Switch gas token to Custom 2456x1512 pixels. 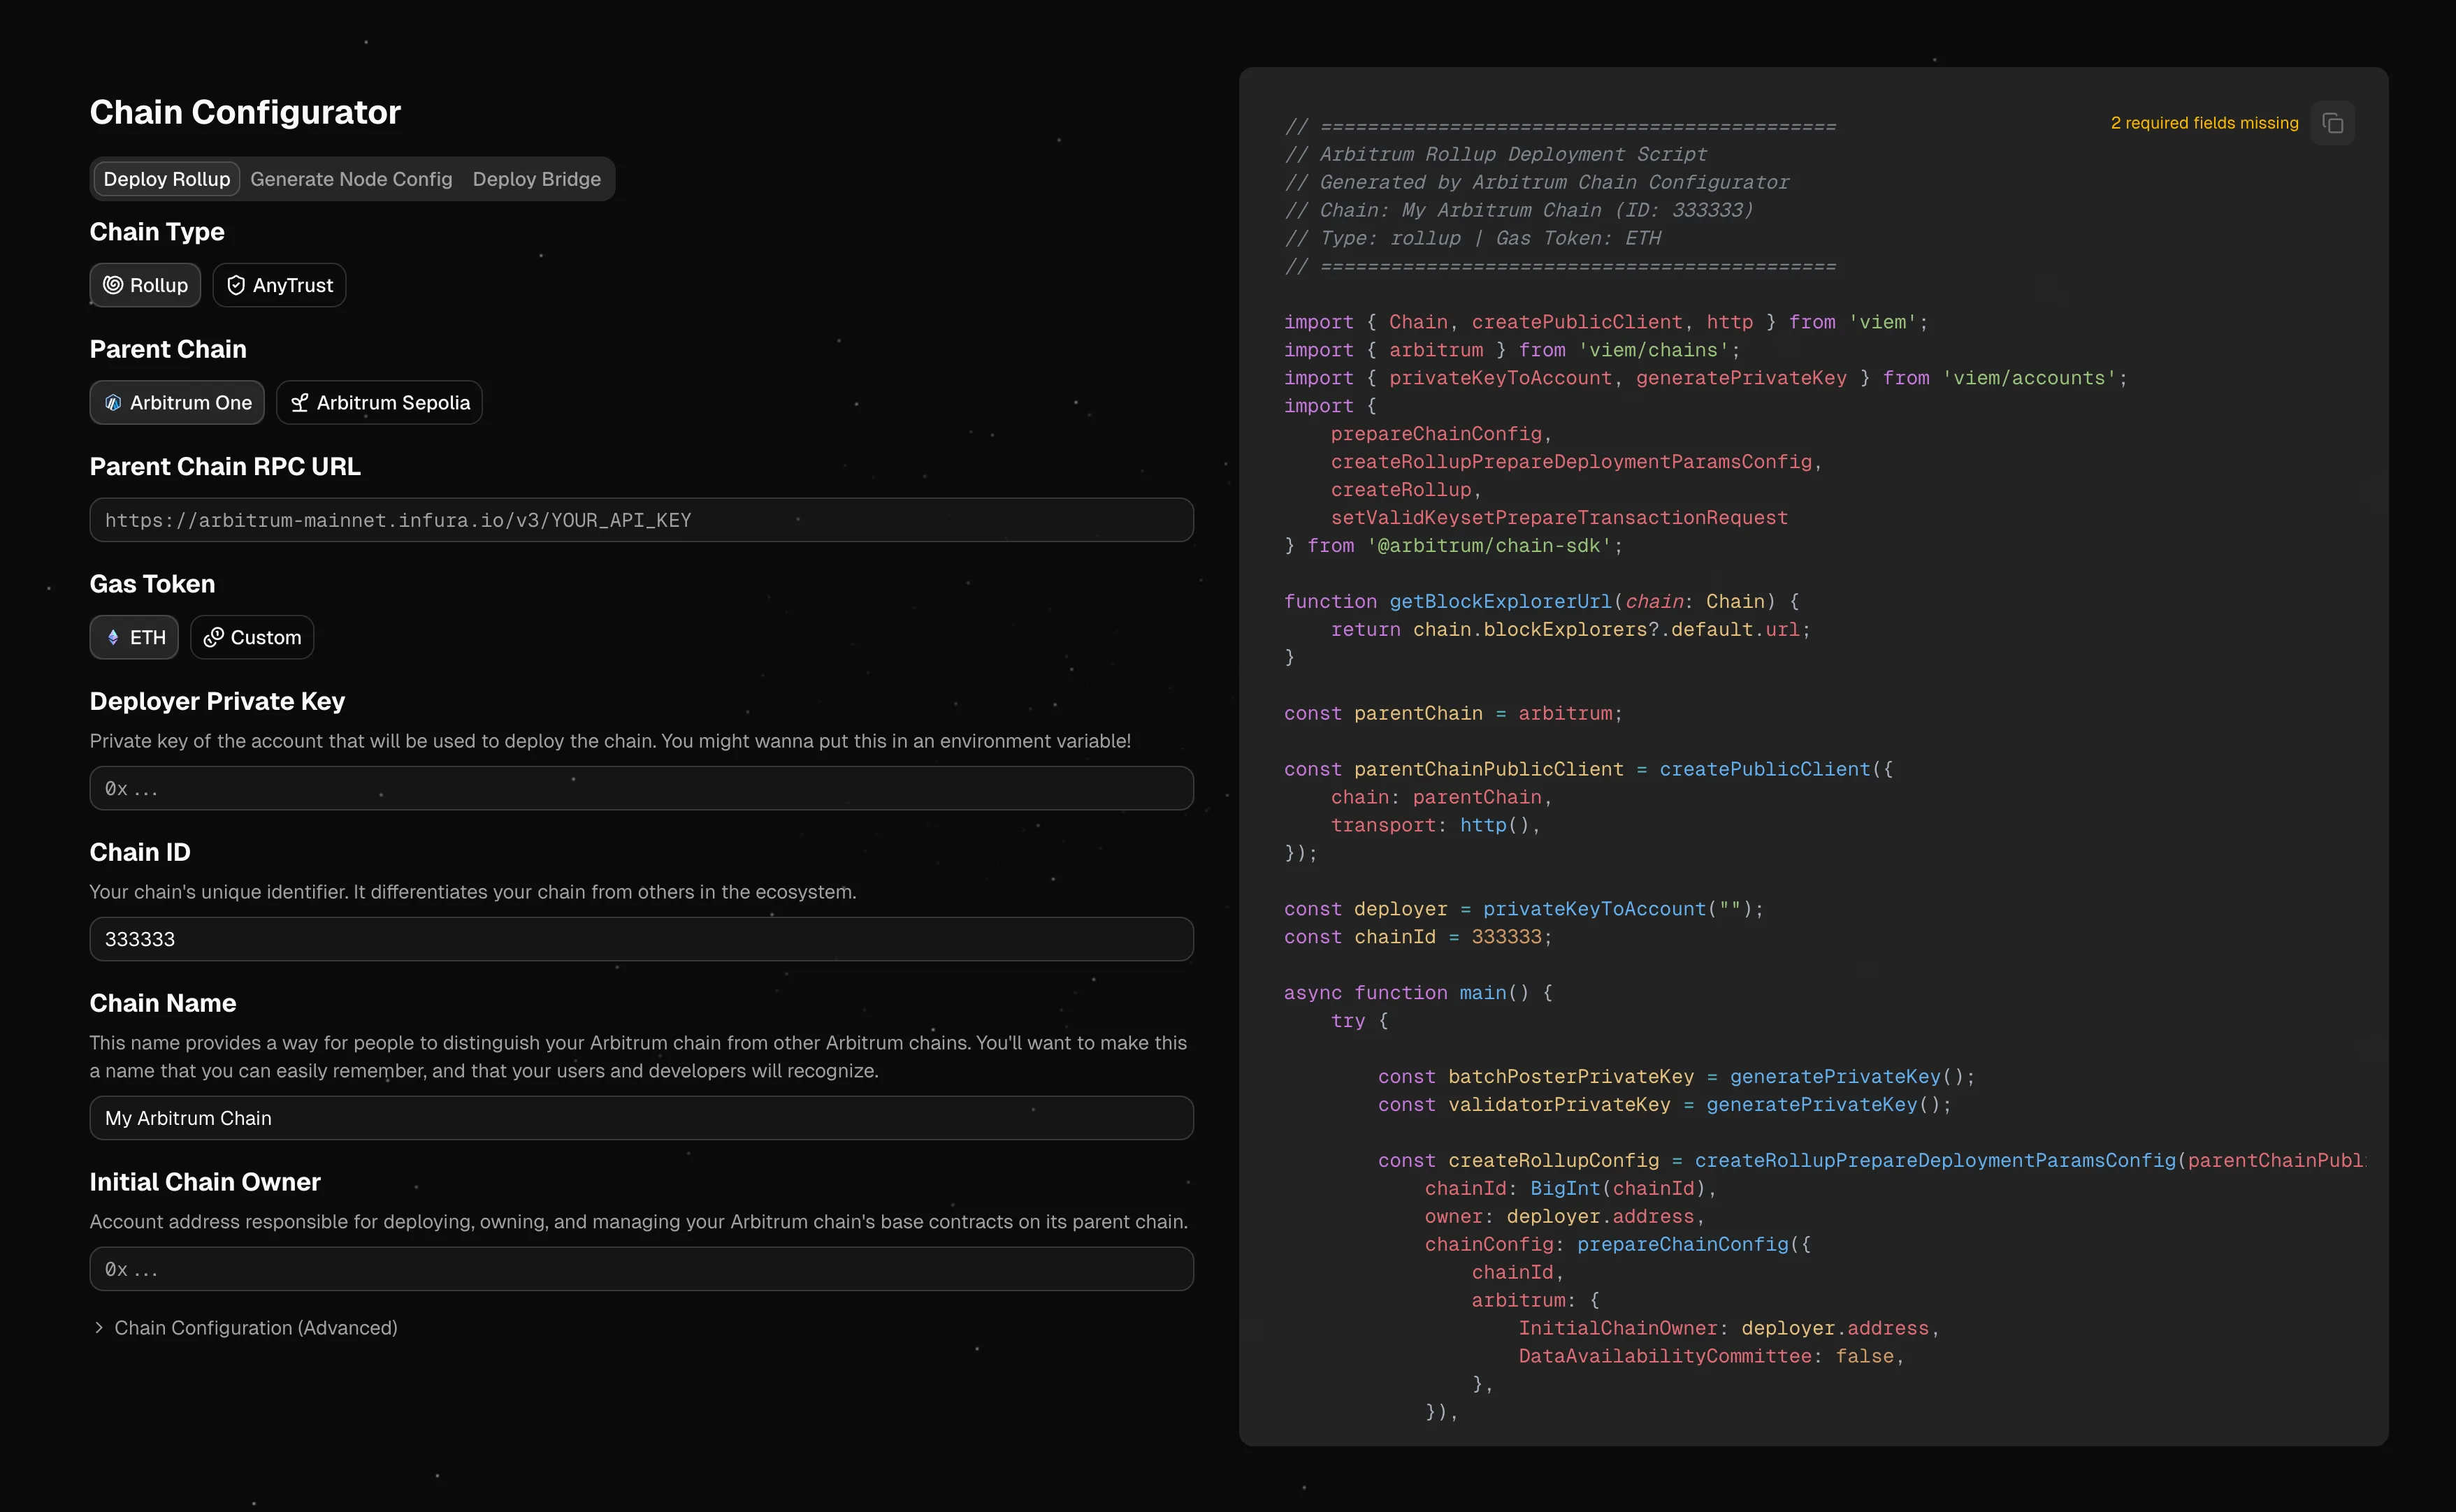252,637
